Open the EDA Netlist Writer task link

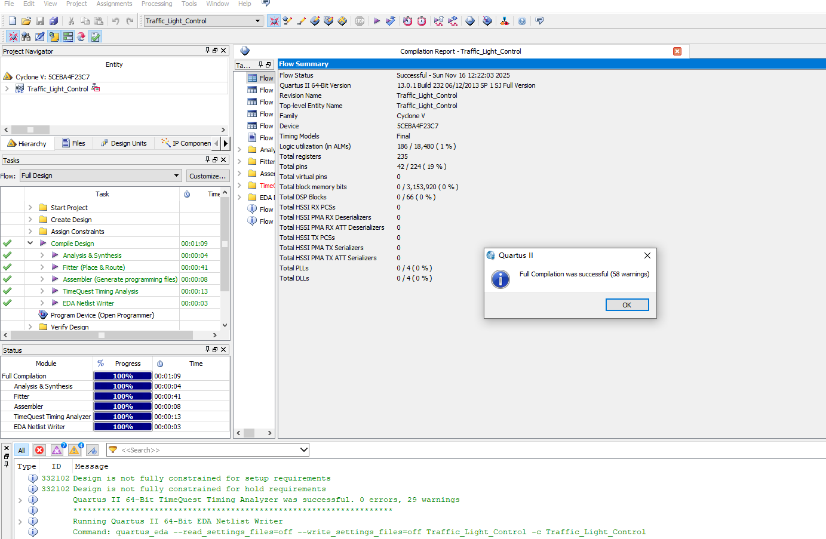tap(88, 303)
